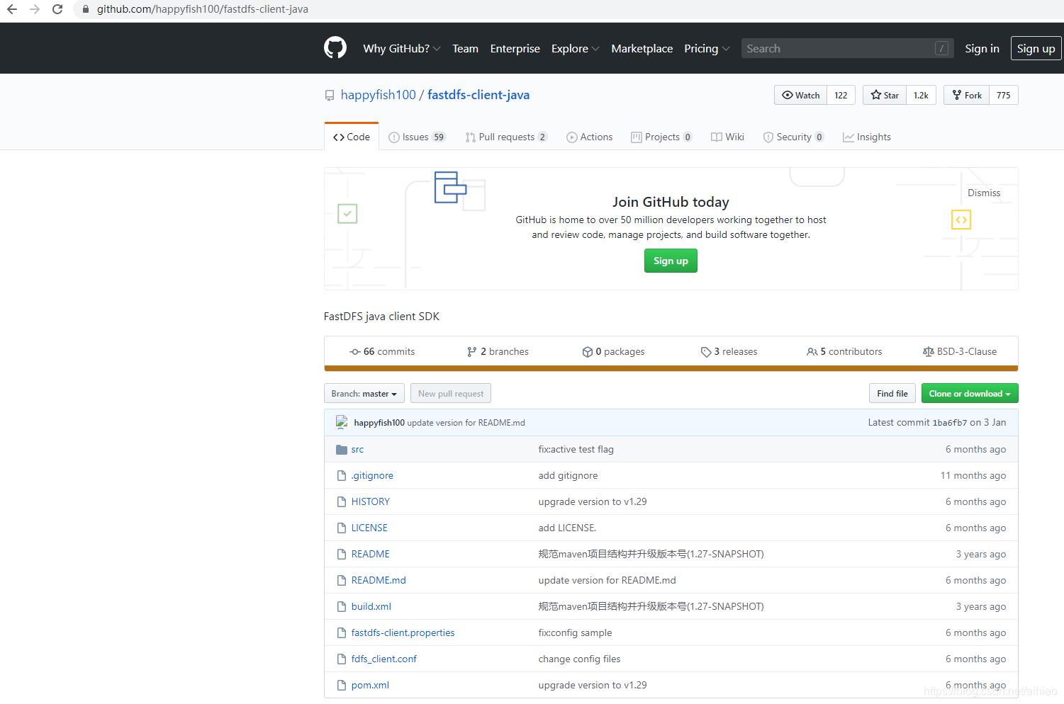Click the src folder icon
Image resolution: width=1064 pixels, height=704 pixels.
pos(342,450)
